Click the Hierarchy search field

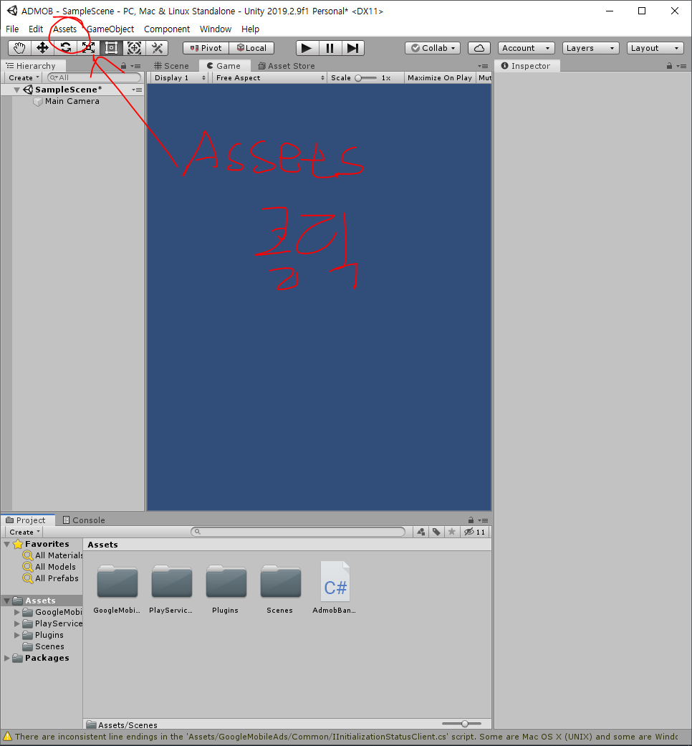[x=94, y=77]
